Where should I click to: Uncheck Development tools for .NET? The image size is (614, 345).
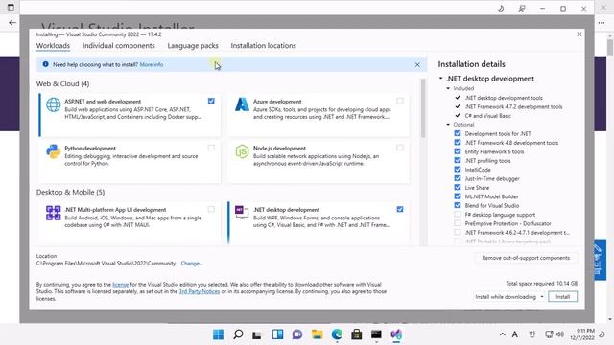click(x=458, y=133)
